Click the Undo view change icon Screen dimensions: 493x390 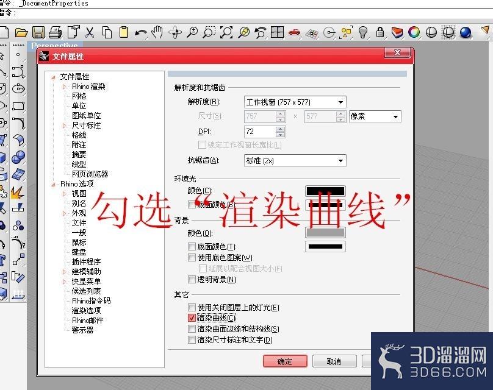coord(261,32)
